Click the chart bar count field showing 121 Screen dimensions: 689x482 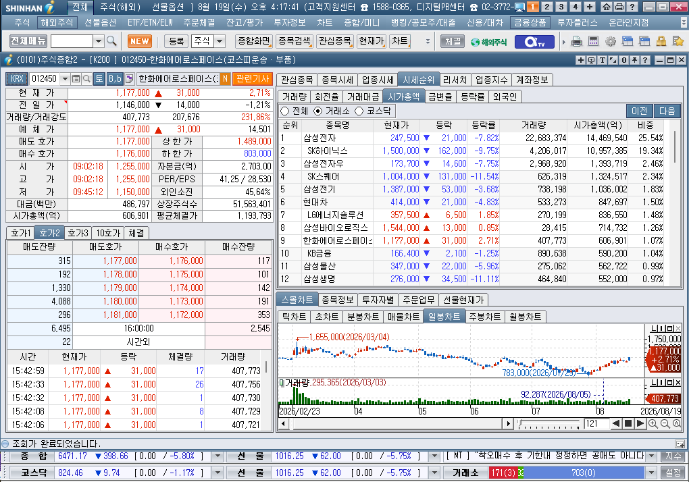pos(596,424)
